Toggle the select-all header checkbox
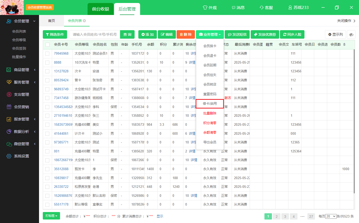The image size is (359, 223). point(48,45)
